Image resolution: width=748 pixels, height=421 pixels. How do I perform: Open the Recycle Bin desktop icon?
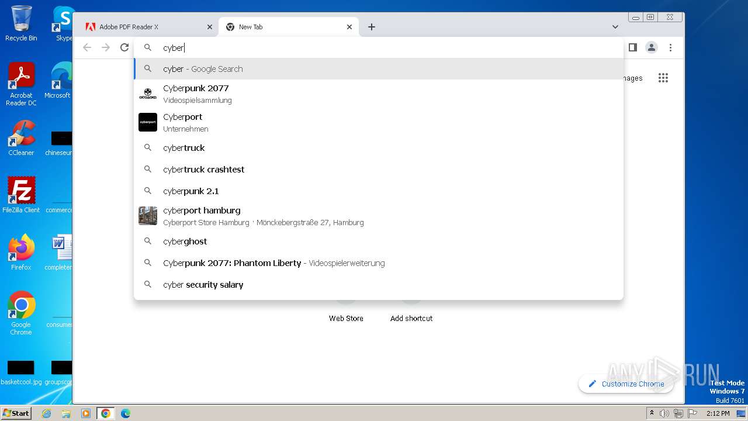21,23
